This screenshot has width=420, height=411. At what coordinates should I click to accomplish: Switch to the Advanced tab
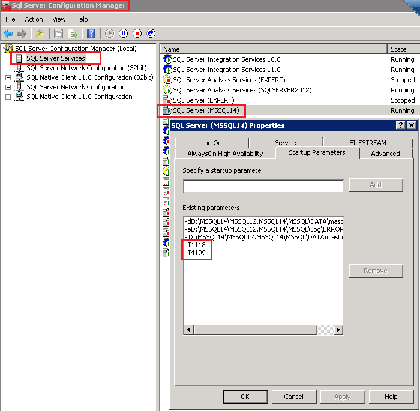[x=385, y=154]
